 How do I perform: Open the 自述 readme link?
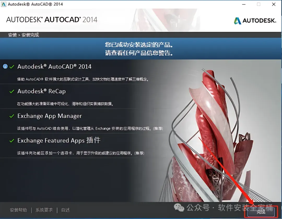[x=66, y=210]
